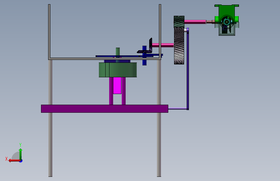
Task: Select the small teal helical gear at top
Action: pos(179,22)
